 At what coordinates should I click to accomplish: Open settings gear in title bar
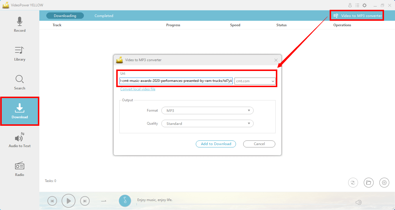point(365,5)
